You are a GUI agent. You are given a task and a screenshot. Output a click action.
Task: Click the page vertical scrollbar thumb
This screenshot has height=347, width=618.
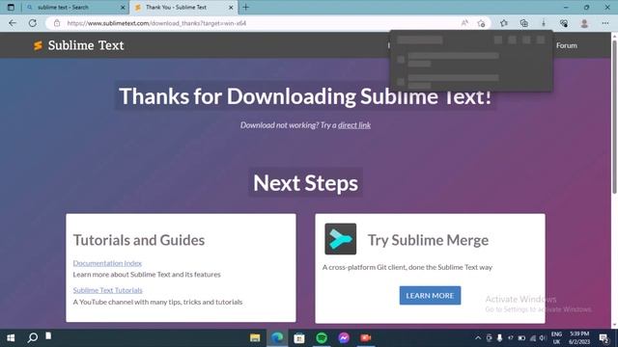(614, 116)
